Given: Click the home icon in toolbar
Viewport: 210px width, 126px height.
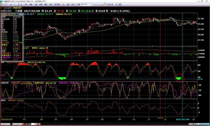Looking at the screenshot, I should (x=5, y=5).
